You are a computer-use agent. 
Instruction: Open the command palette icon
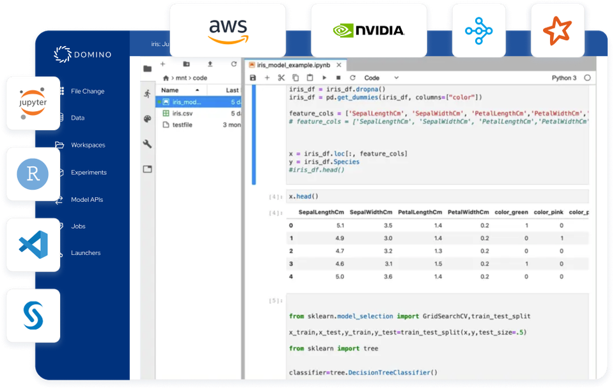point(147,119)
